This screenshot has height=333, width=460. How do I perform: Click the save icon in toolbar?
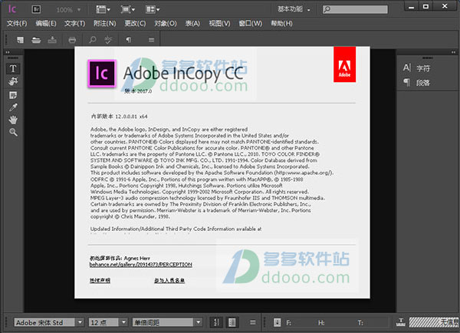(x=52, y=40)
